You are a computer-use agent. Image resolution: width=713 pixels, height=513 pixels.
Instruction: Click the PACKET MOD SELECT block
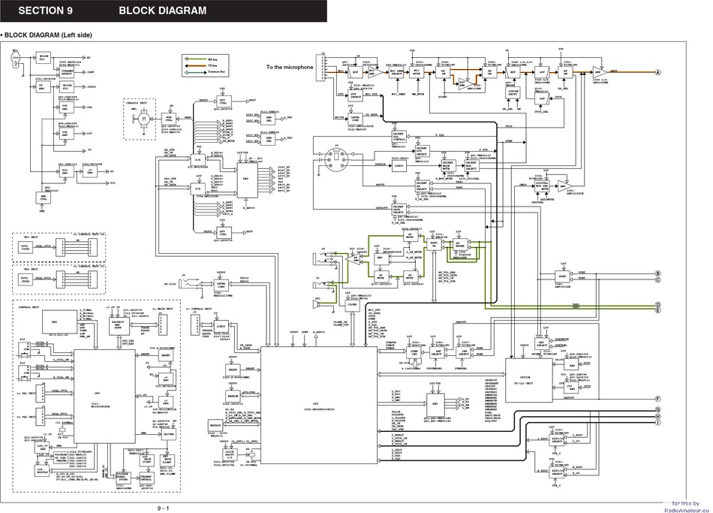(471, 165)
